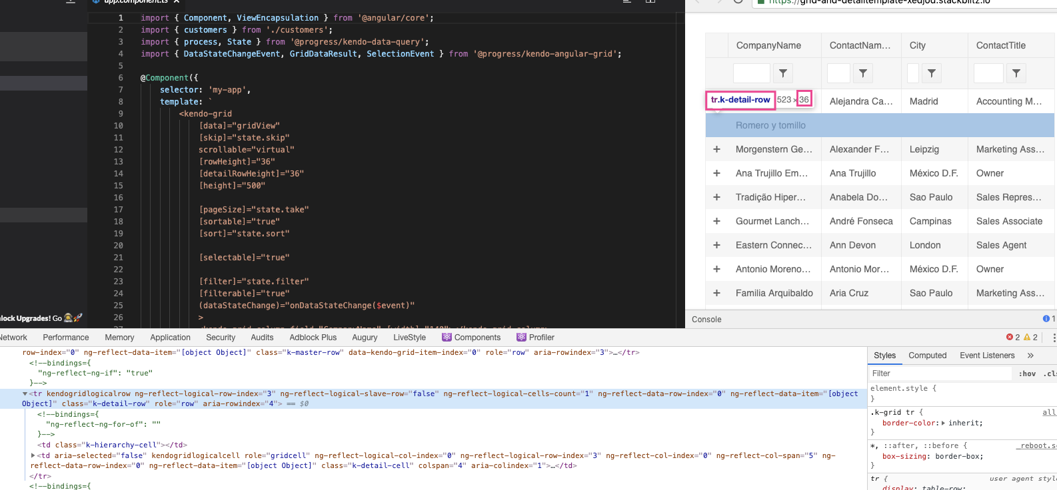1057x490 pixels.
Task: Open the Performance DevTools tab
Action: point(66,338)
